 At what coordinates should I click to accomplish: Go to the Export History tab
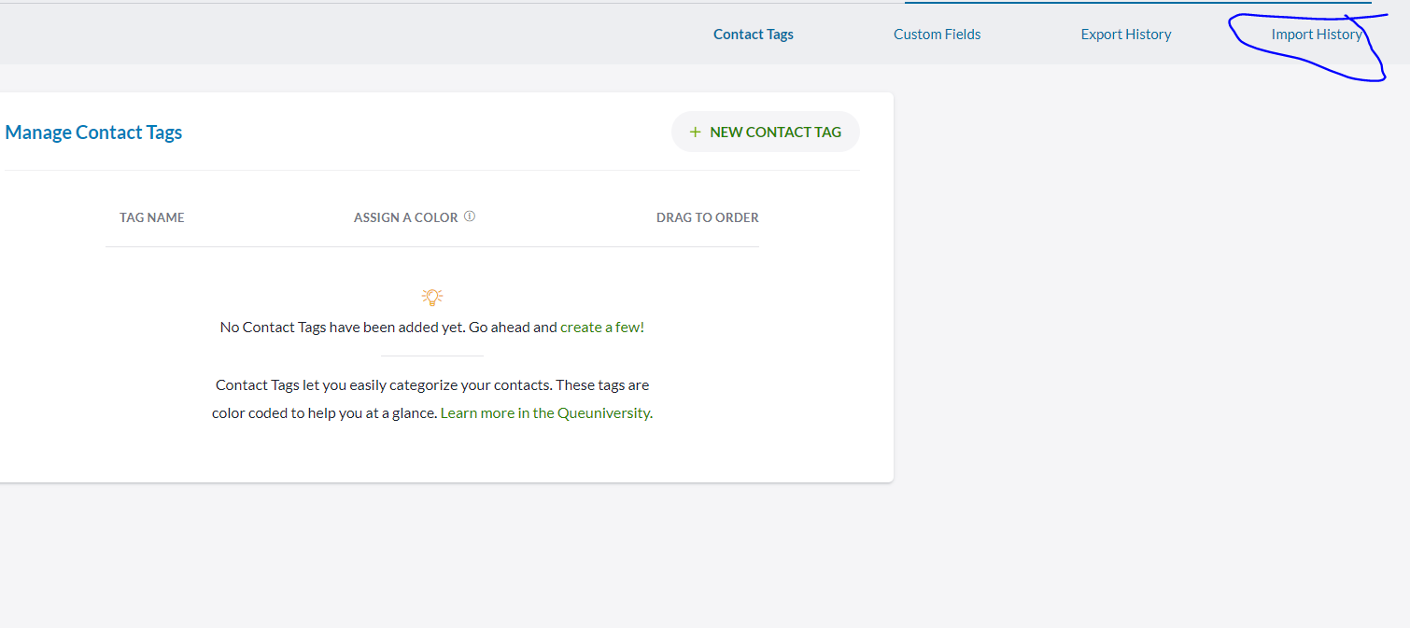(1125, 35)
